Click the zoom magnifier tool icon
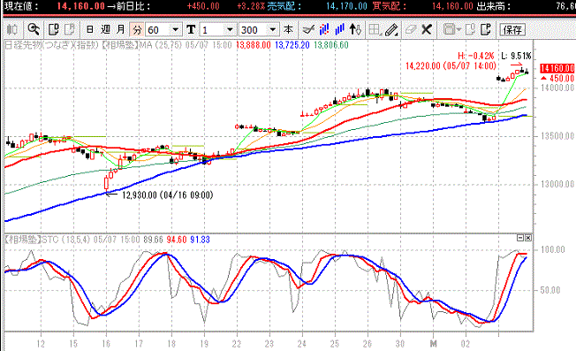This screenshot has height=351, width=576. coord(34,29)
